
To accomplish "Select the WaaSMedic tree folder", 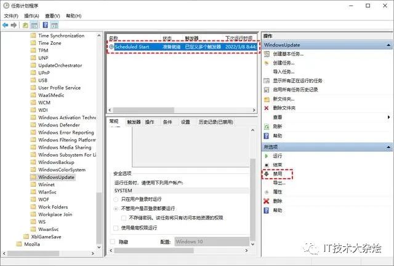I will coord(51,95).
